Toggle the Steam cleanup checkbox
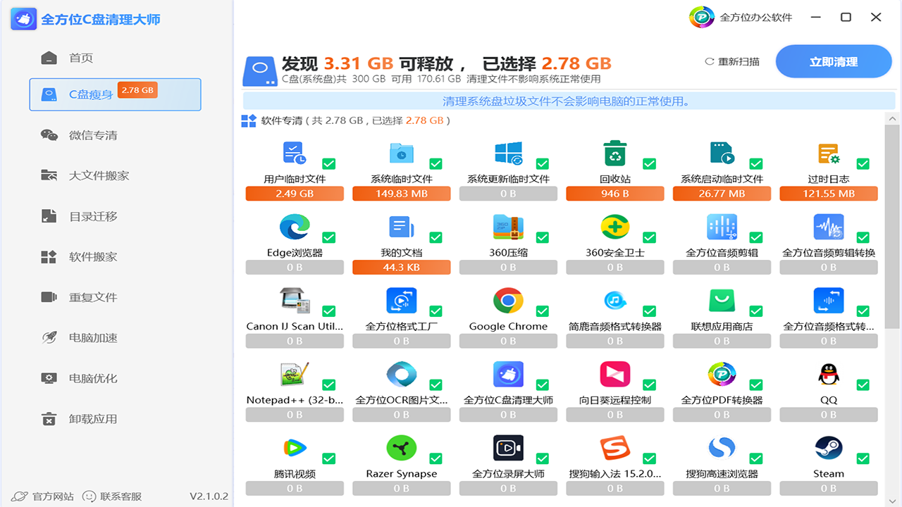 [862, 458]
